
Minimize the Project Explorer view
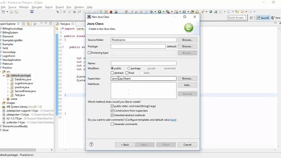[46, 23]
